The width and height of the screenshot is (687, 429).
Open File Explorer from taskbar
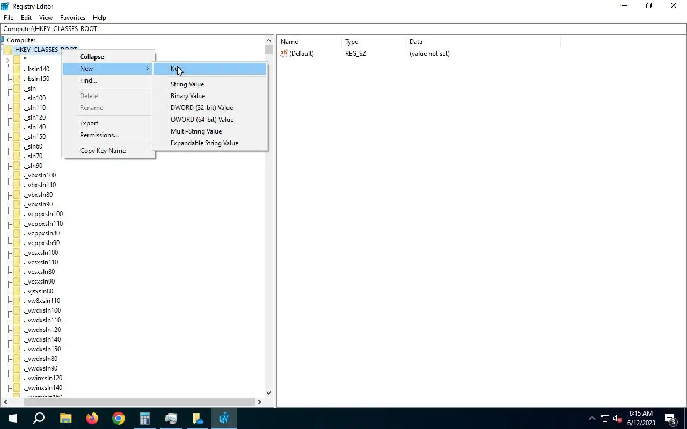tap(65, 418)
